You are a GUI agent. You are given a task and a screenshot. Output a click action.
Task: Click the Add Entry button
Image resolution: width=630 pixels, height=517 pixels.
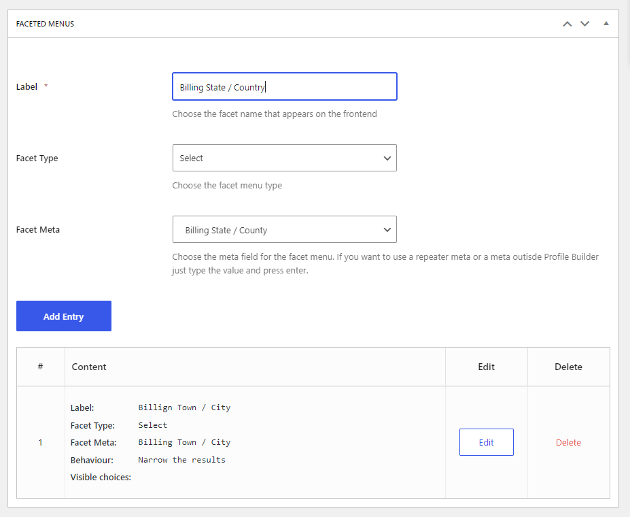pyautogui.click(x=64, y=316)
